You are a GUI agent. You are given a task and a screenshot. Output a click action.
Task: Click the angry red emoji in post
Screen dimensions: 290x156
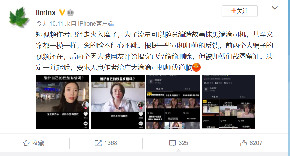point(196,67)
